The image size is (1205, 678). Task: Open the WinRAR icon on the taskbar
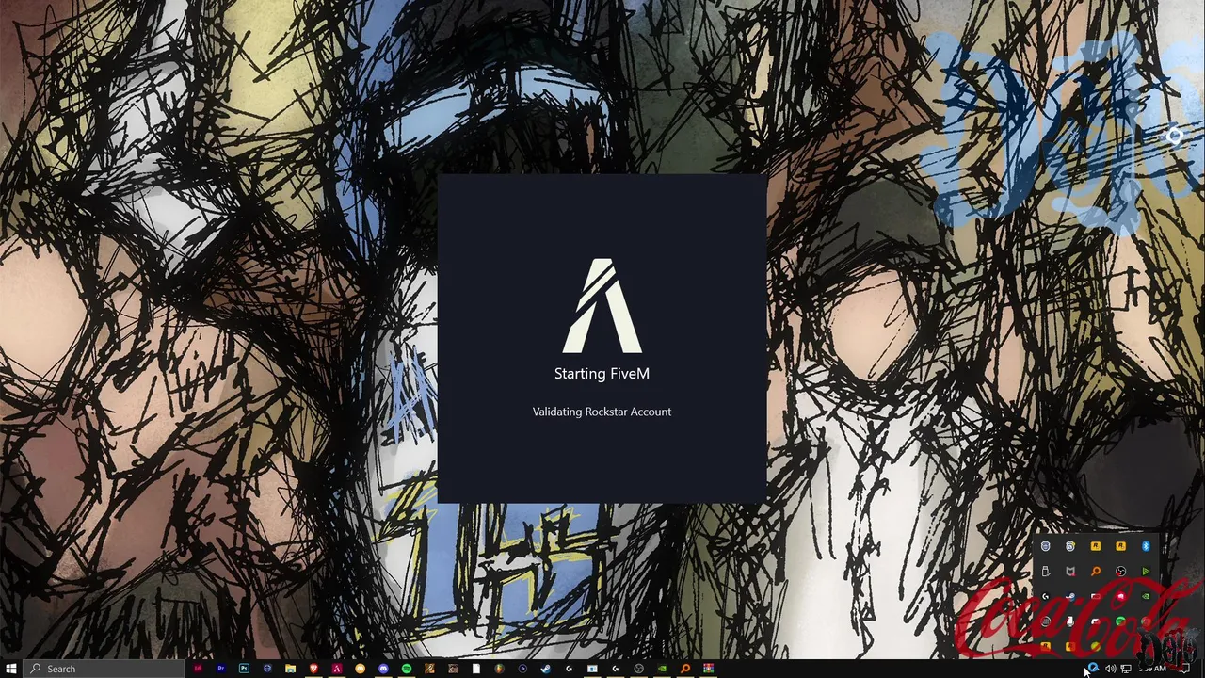pyautogui.click(x=708, y=669)
